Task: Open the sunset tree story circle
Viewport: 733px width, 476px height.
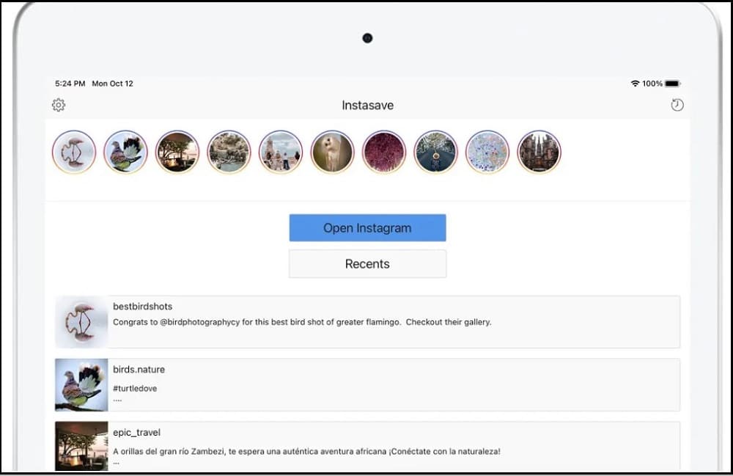Action: coord(177,152)
